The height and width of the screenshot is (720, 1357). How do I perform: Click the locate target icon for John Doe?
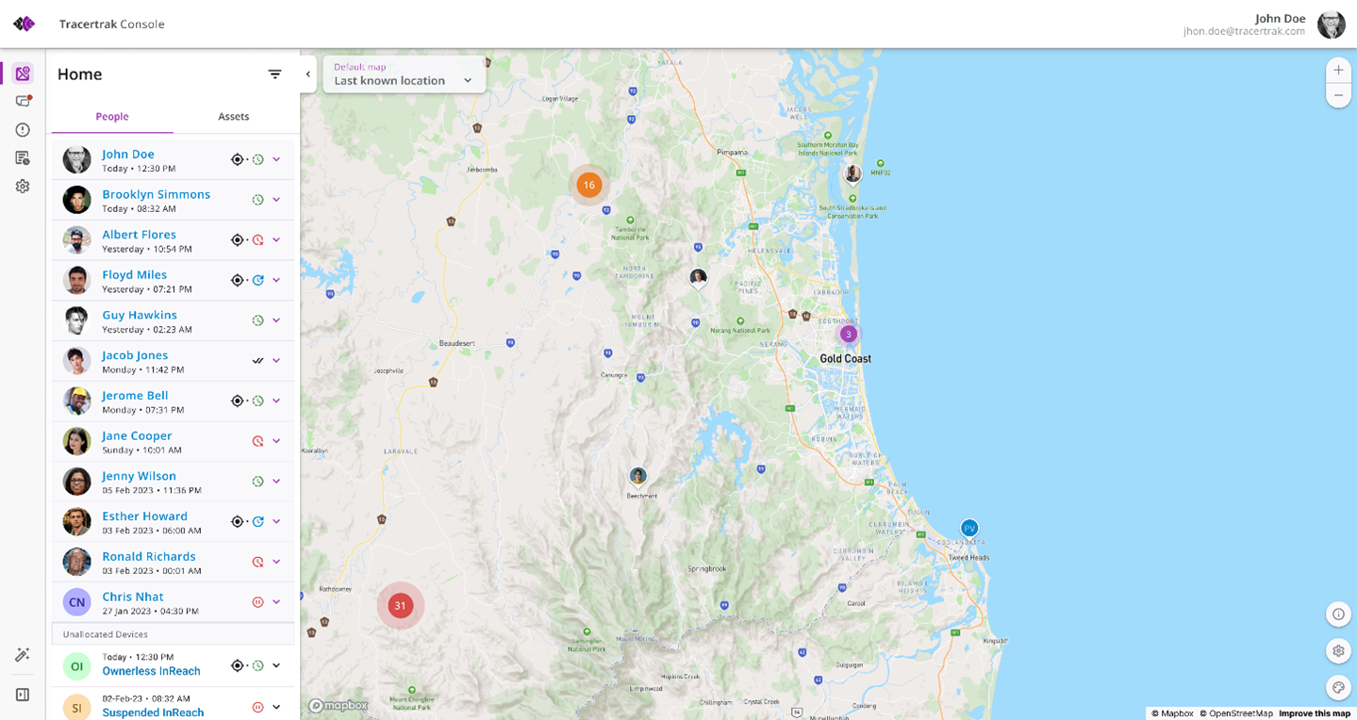[238, 160]
